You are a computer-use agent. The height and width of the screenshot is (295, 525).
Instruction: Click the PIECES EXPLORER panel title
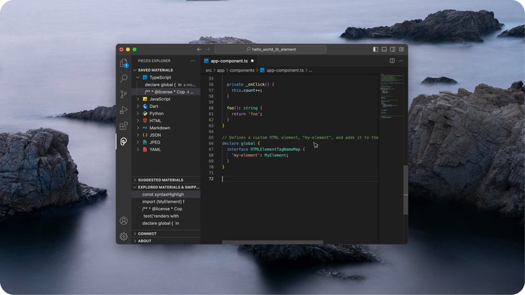pyautogui.click(x=154, y=61)
